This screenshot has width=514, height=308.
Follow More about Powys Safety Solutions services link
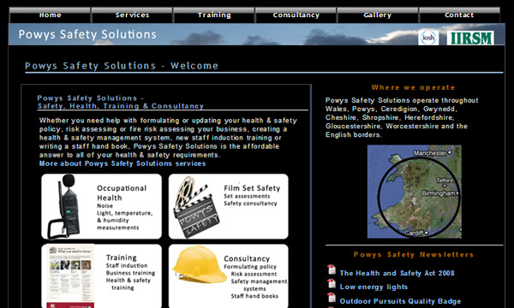[123, 163]
